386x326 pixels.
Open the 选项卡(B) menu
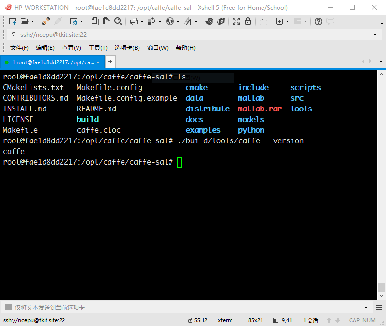127,48
